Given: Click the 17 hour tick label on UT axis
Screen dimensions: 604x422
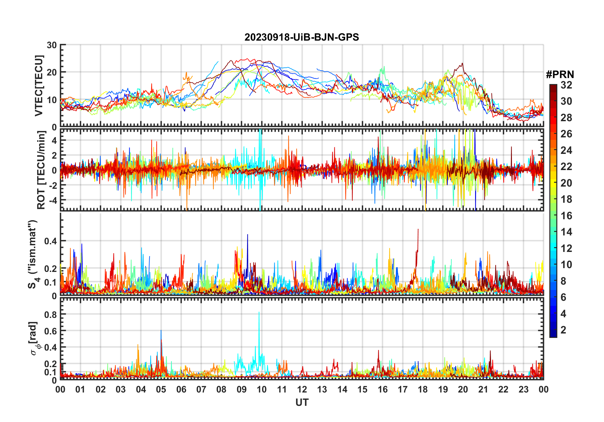Looking at the screenshot, I should click(403, 389).
